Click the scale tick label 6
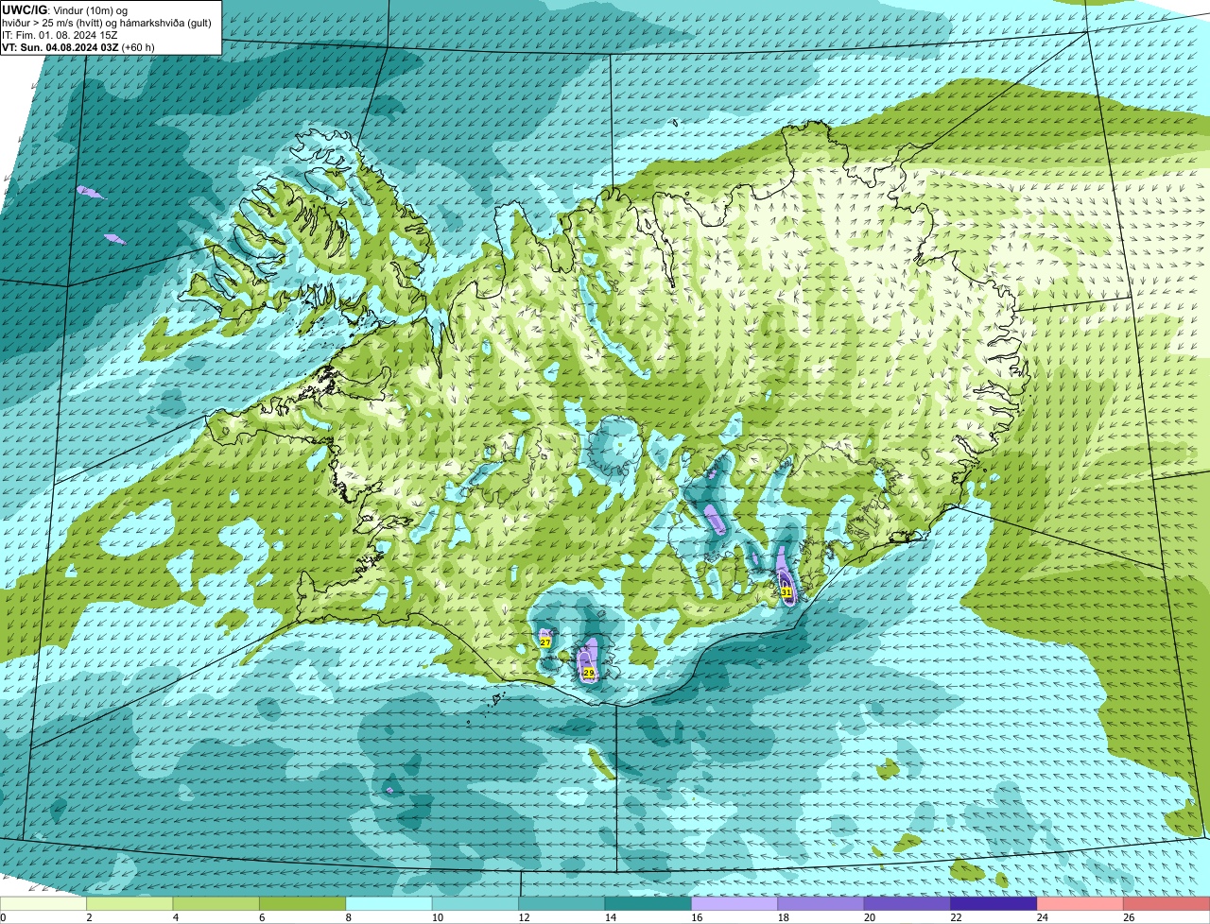The height and width of the screenshot is (924, 1210). [x=262, y=917]
